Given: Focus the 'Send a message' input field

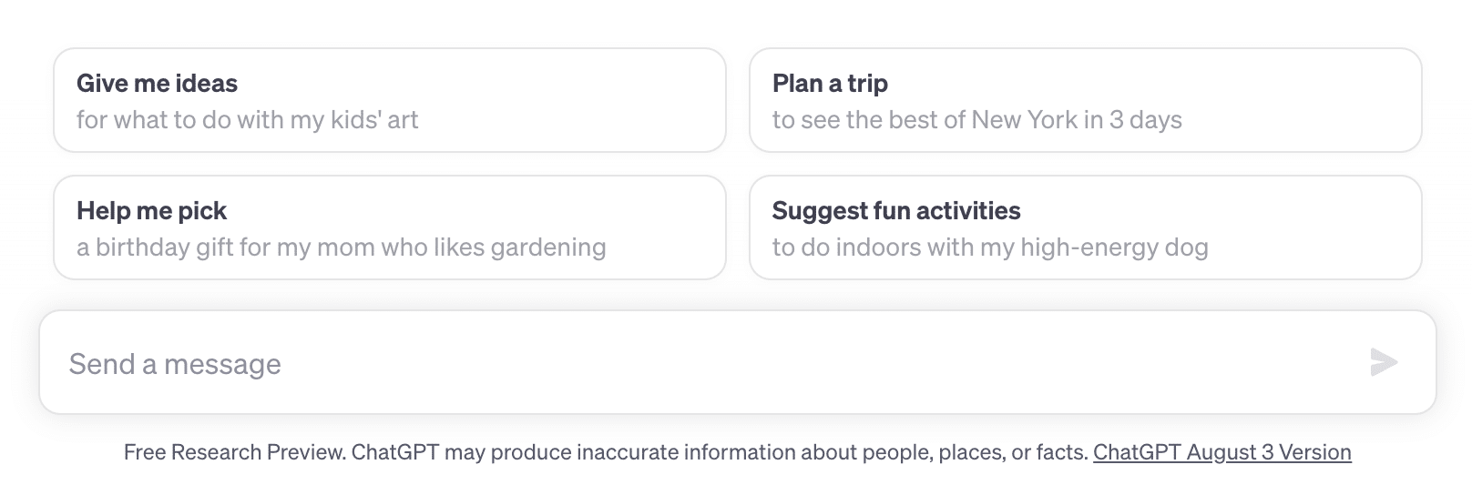Looking at the screenshot, I should coord(737,362).
